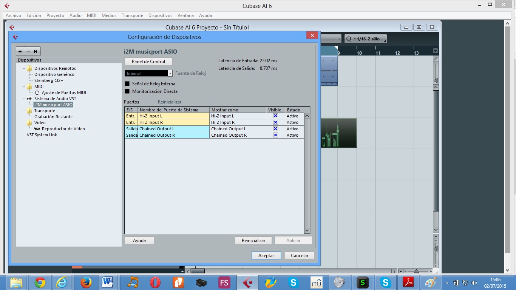Select Dispositivo Genérico in the tree
Image resolution: width=516 pixels, height=290 pixels.
click(54, 74)
